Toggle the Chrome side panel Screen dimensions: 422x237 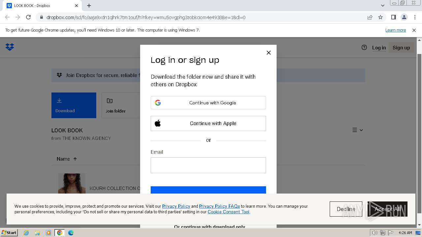[x=394, y=17]
